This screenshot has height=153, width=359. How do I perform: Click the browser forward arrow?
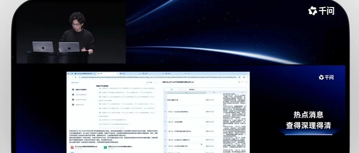72,77
